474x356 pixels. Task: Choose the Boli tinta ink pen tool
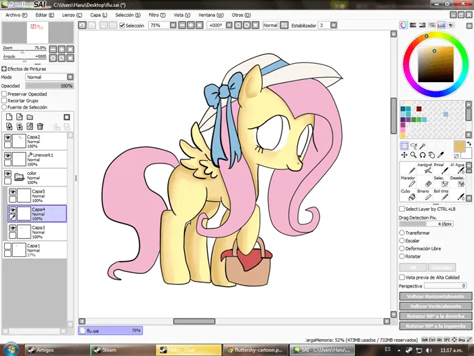point(441,195)
